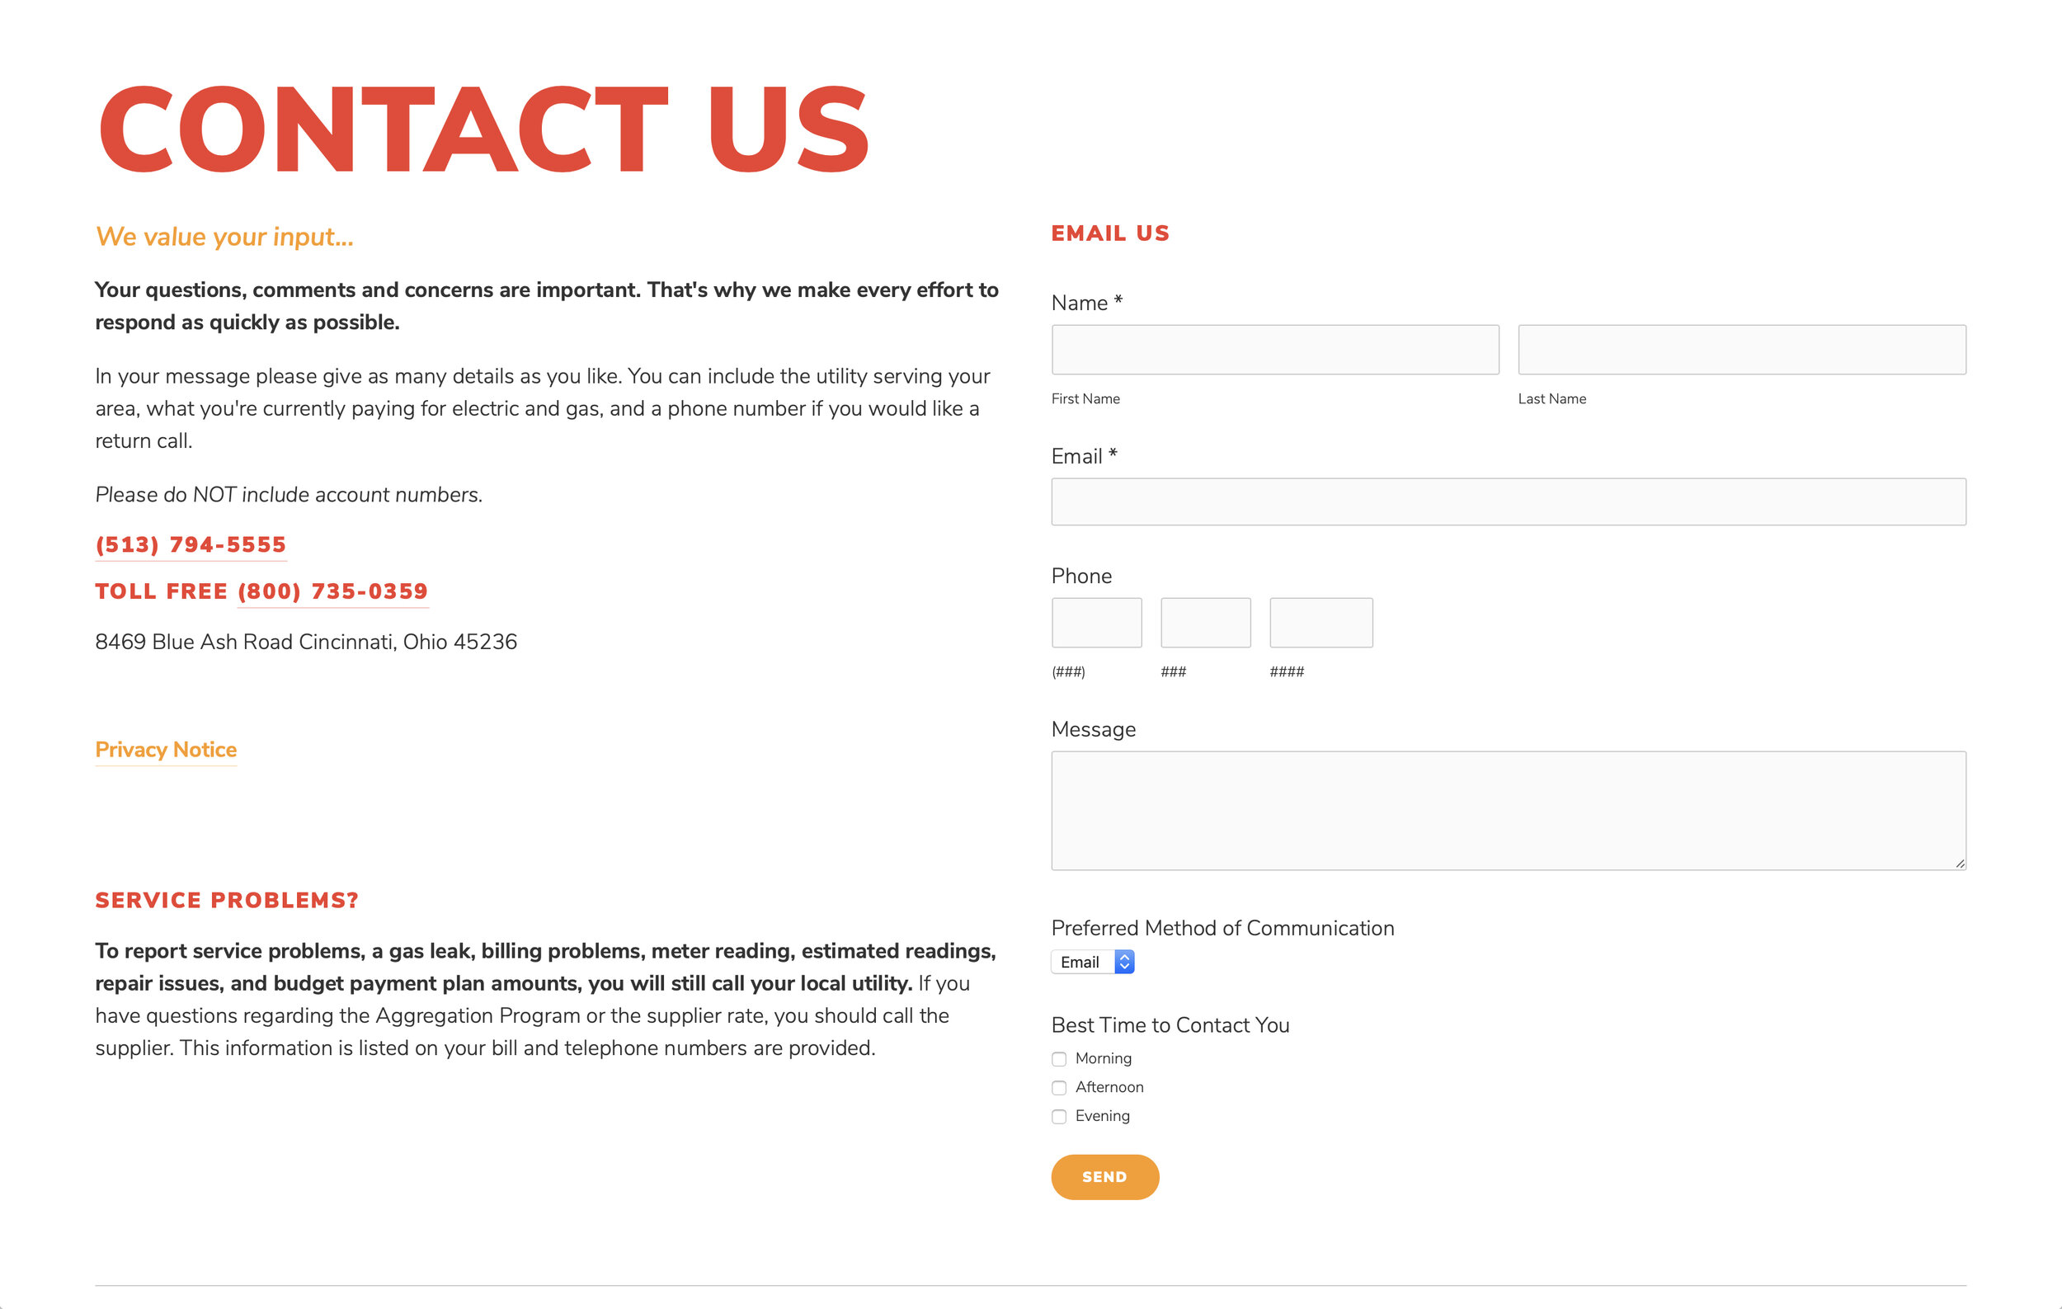Screen dimensions: 2062x1309
Task: Click the First Name input field
Action: [1274, 349]
